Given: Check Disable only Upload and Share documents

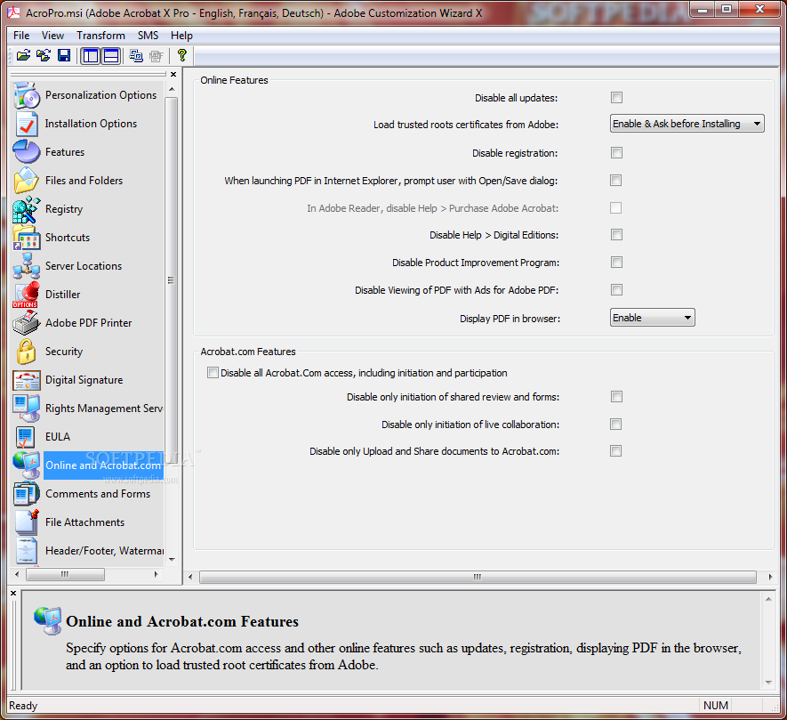Looking at the screenshot, I should tap(616, 451).
